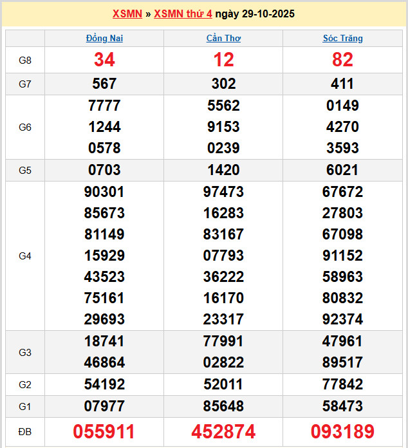Image resolution: width=408 pixels, height=448 pixels.
Task: Select Cần Thơ special prize 452874
Action: click(223, 431)
